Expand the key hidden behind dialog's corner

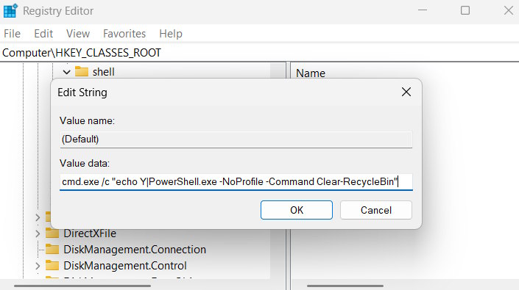click(x=38, y=217)
